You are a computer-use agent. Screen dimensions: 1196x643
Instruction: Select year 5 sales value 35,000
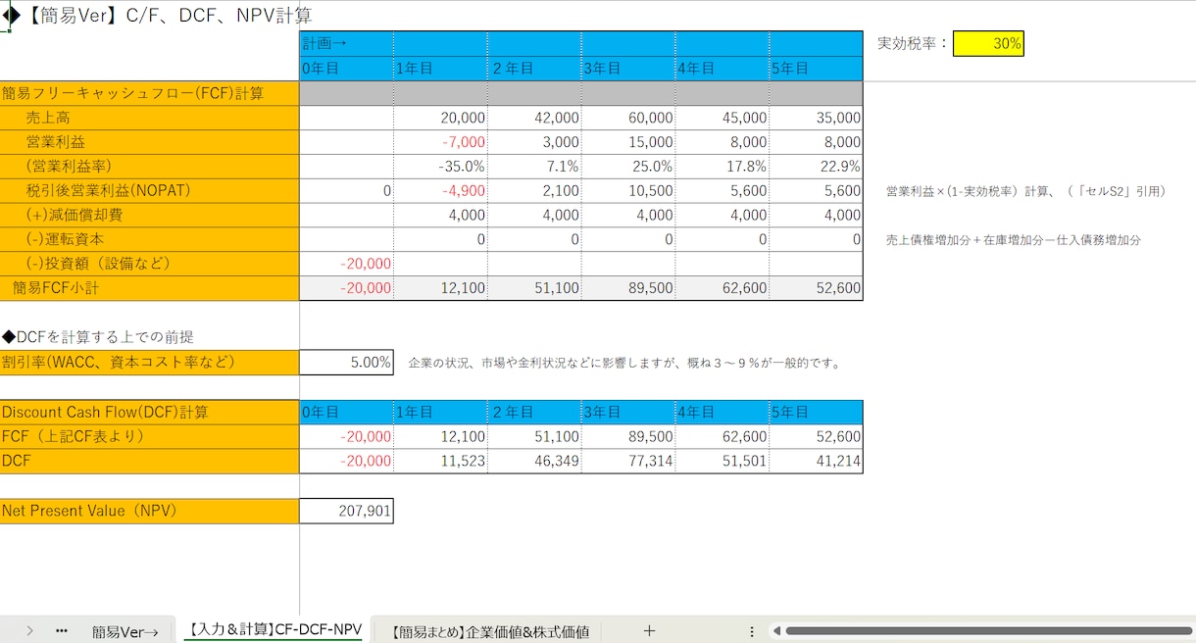point(817,118)
